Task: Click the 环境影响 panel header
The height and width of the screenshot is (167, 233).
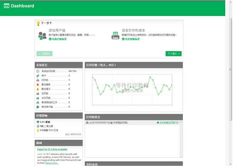Action: click(59, 116)
